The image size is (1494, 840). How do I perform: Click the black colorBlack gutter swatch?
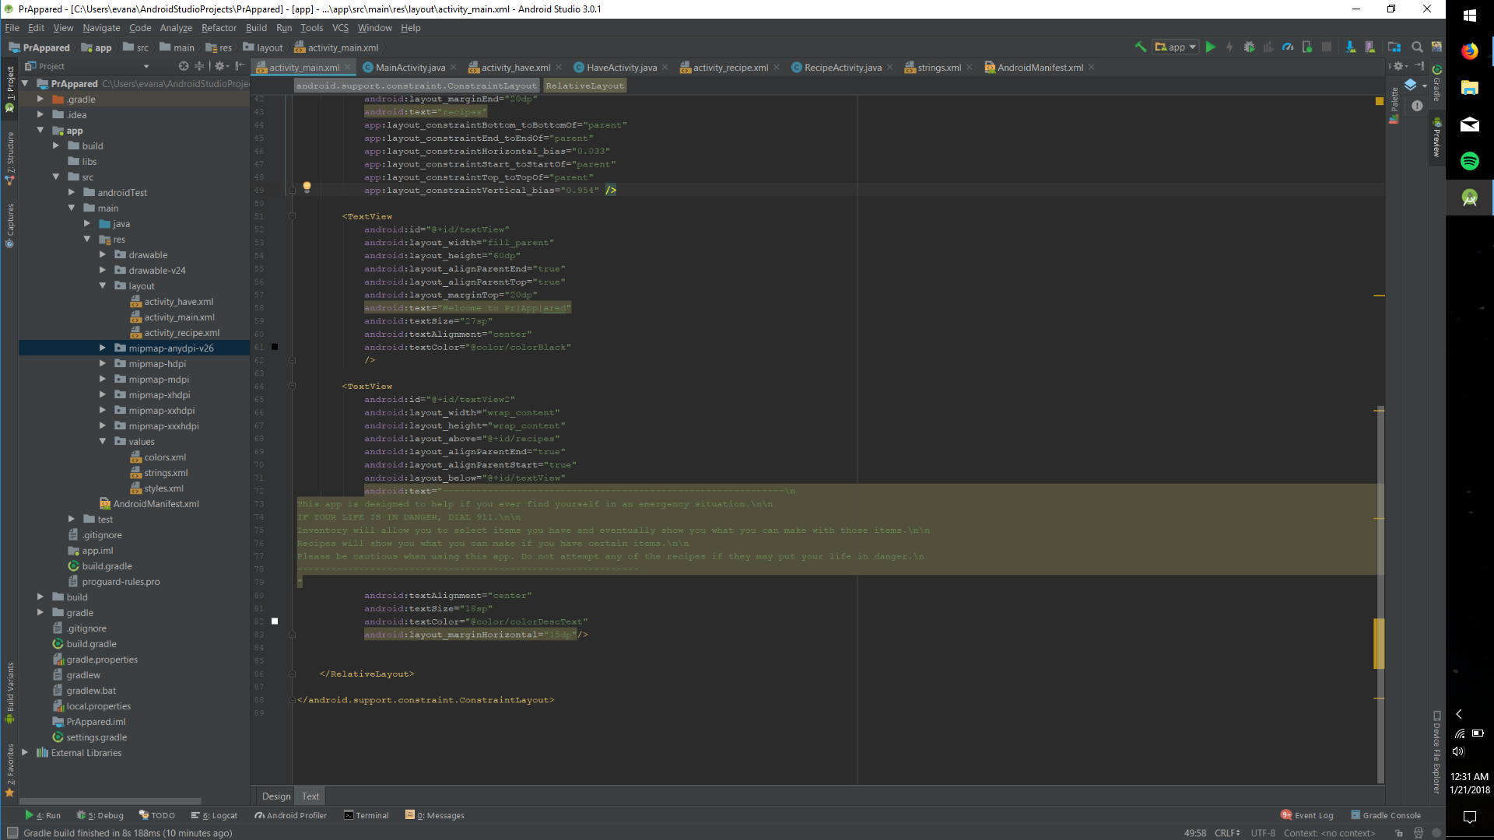(275, 347)
